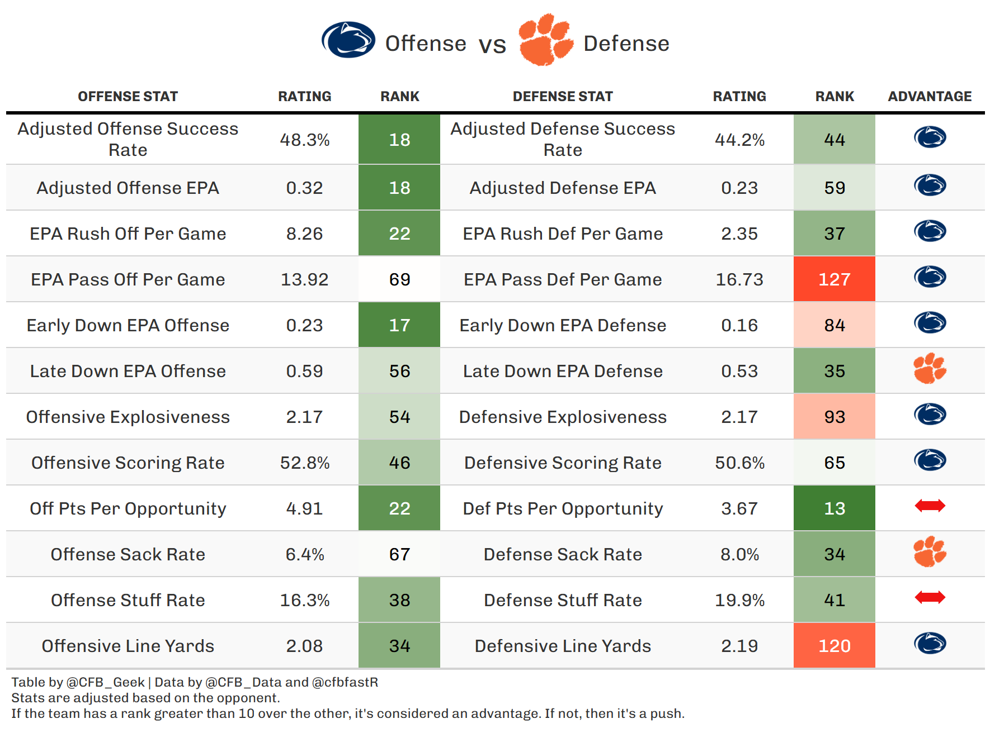Click the red 127 defense rank cell
This screenshot has width=990, height=733.
click(834, 279)
